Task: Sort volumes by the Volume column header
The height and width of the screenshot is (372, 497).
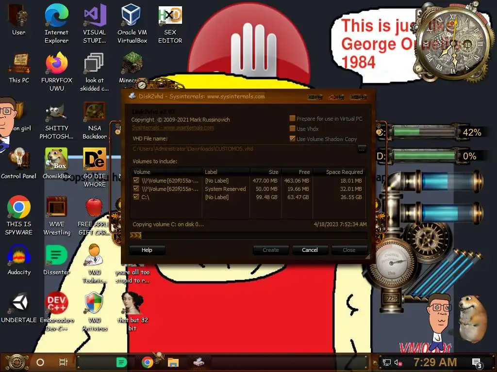Action: tap(167, 172)
